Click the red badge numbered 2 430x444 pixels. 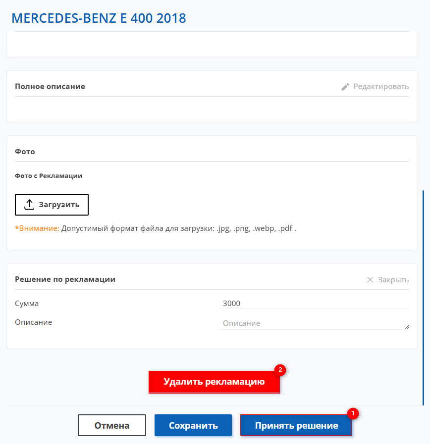pos(280,370)
